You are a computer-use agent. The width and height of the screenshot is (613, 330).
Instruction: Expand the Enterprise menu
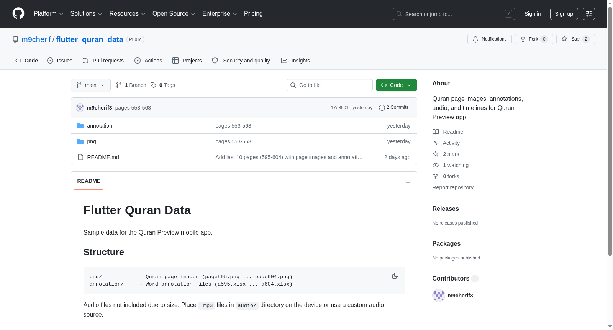point(220,14)
